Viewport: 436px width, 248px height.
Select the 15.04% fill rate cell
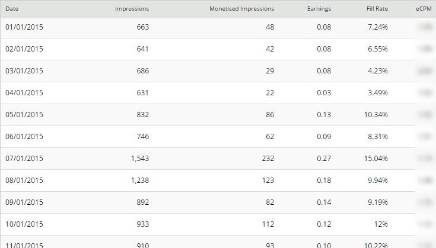tap(375, 159)
